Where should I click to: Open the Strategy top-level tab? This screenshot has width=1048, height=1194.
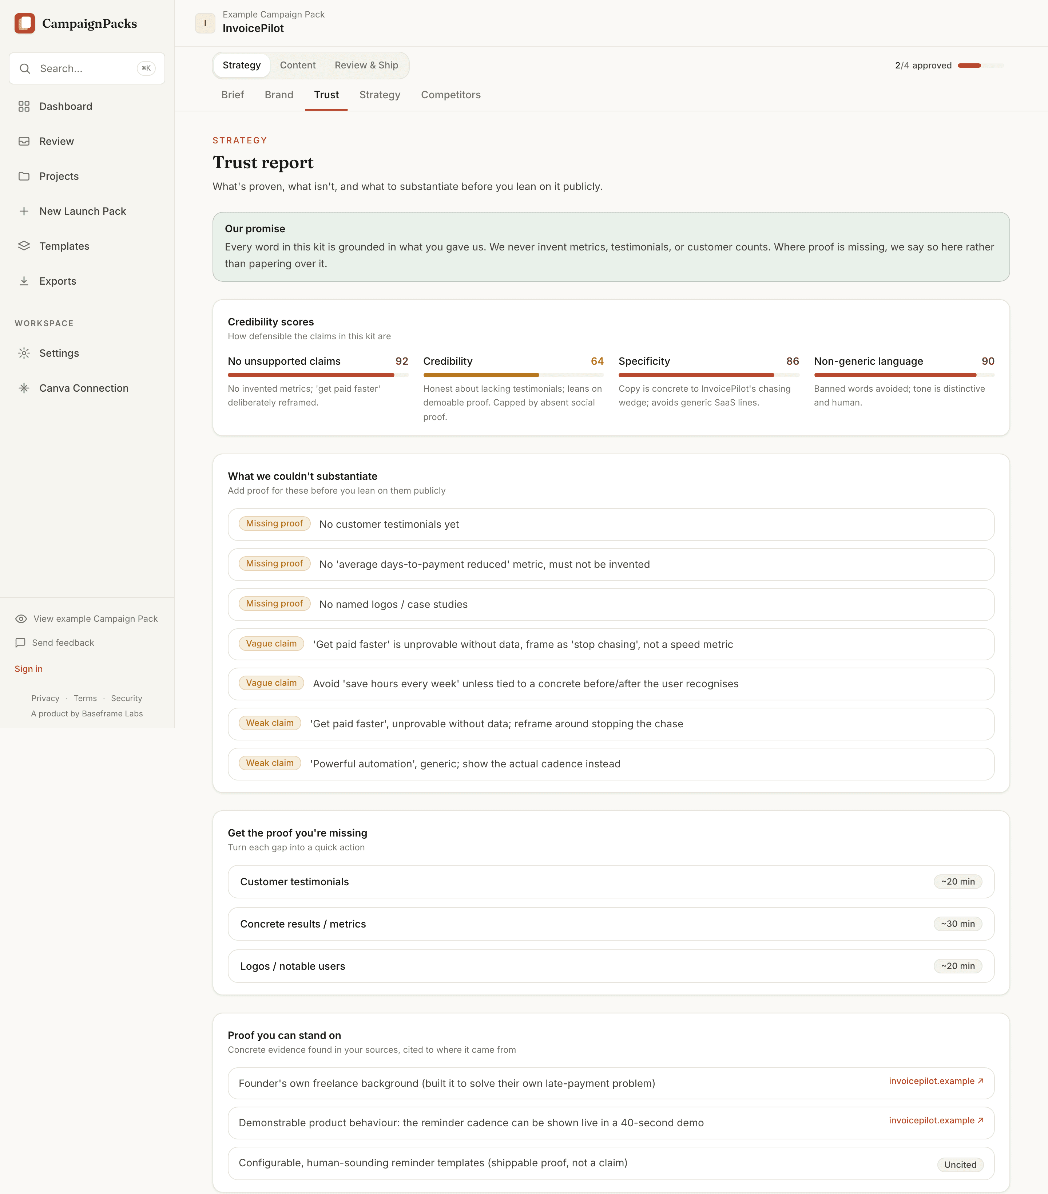242,66
